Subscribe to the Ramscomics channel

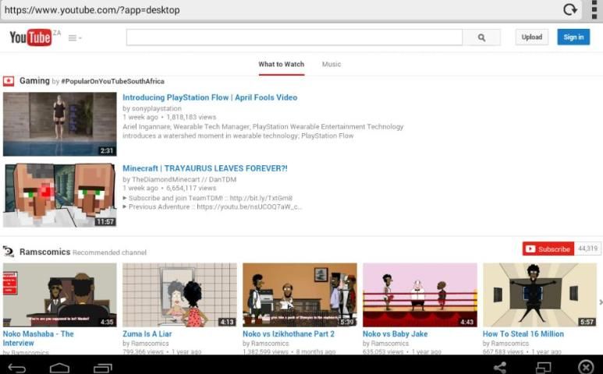point(548,249)
